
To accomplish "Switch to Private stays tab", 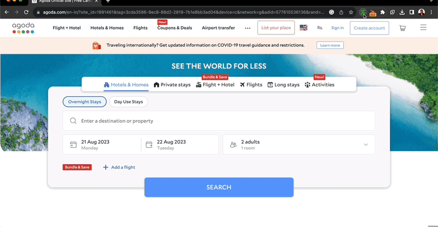I will pos(172,85).
